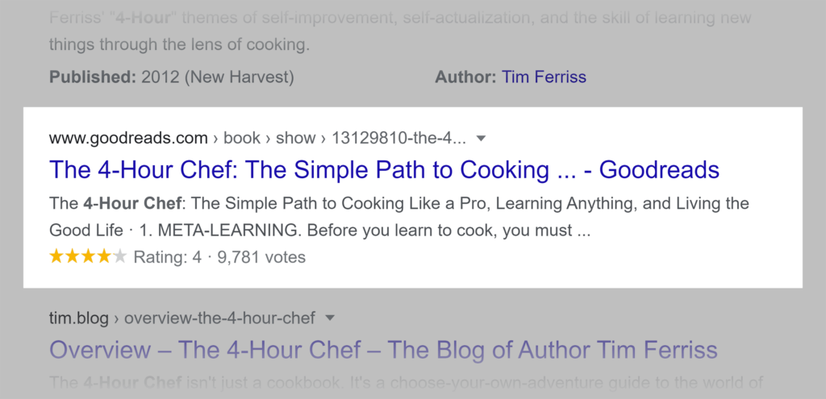Screen dimensions: 826x399
Task: Open the dropdown arrow beside the Goodreads URL
Action: click(482, 139)
